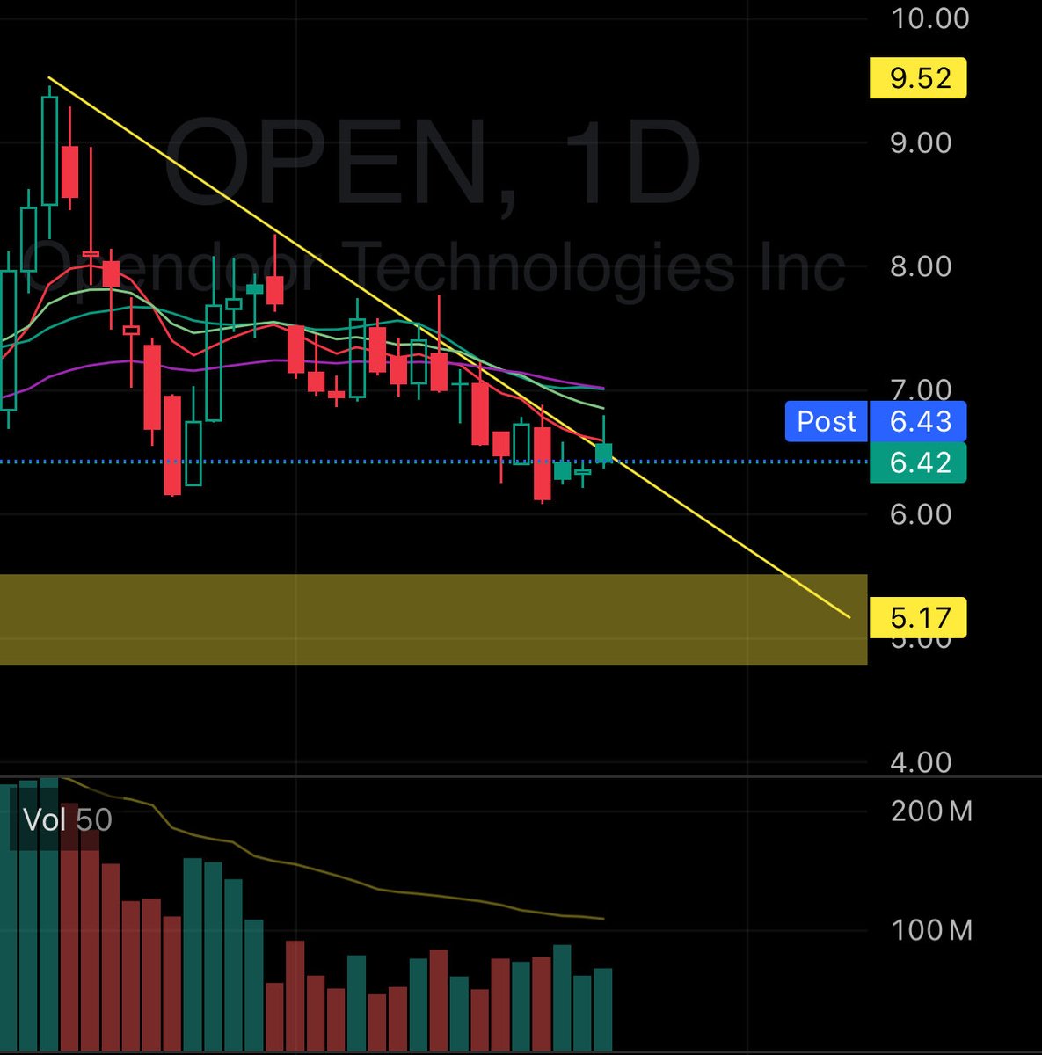Click the 8.00 price axis value
1042x1055 pixels.
click(921, 266)
